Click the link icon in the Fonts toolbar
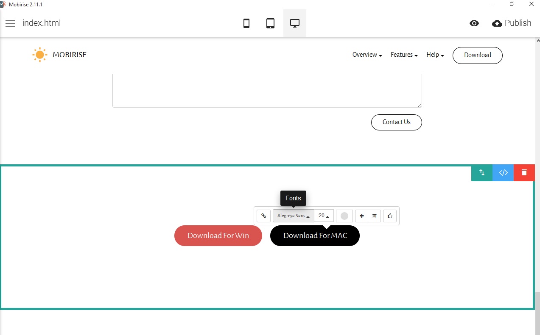Screen dimensions: 540x335 pyautogui.click(x=263, y=216)
